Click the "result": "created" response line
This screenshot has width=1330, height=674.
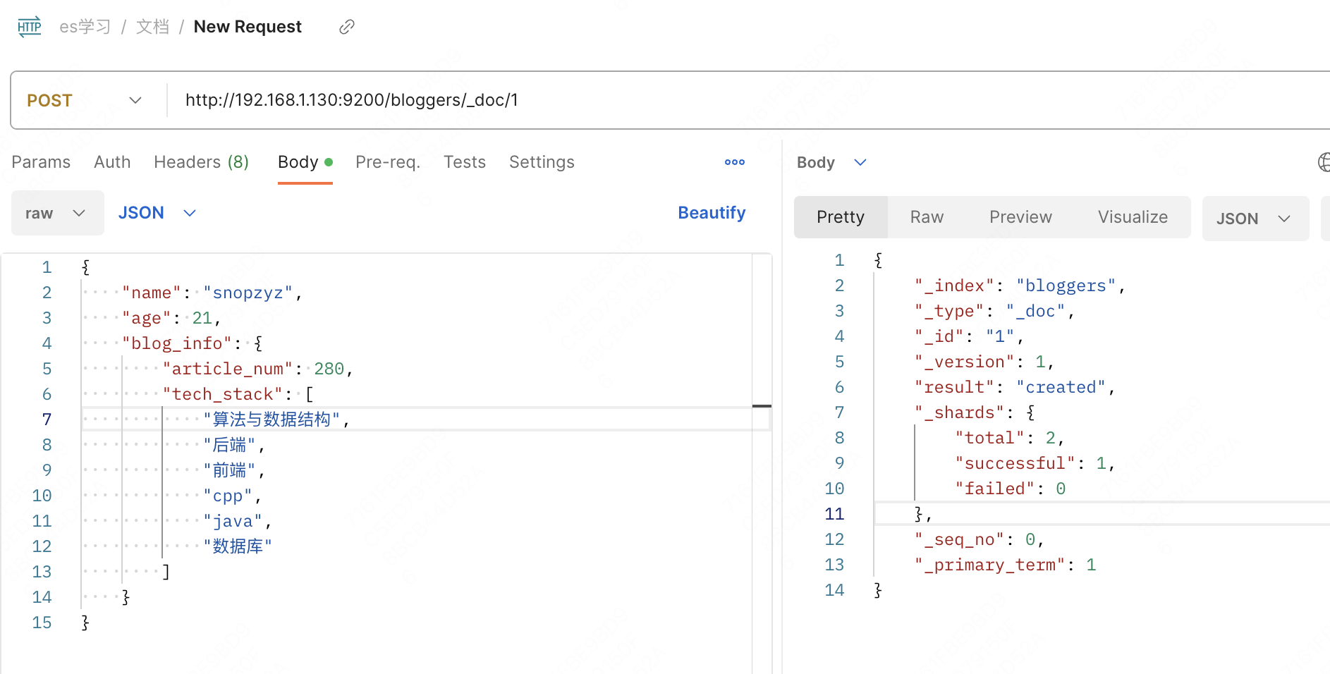point(1015,387)
